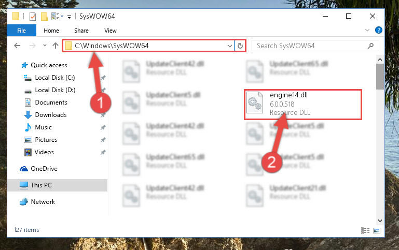The image size is (399, 250).
Task: Toggle the pin next to Music
Action: pos(103,127)
